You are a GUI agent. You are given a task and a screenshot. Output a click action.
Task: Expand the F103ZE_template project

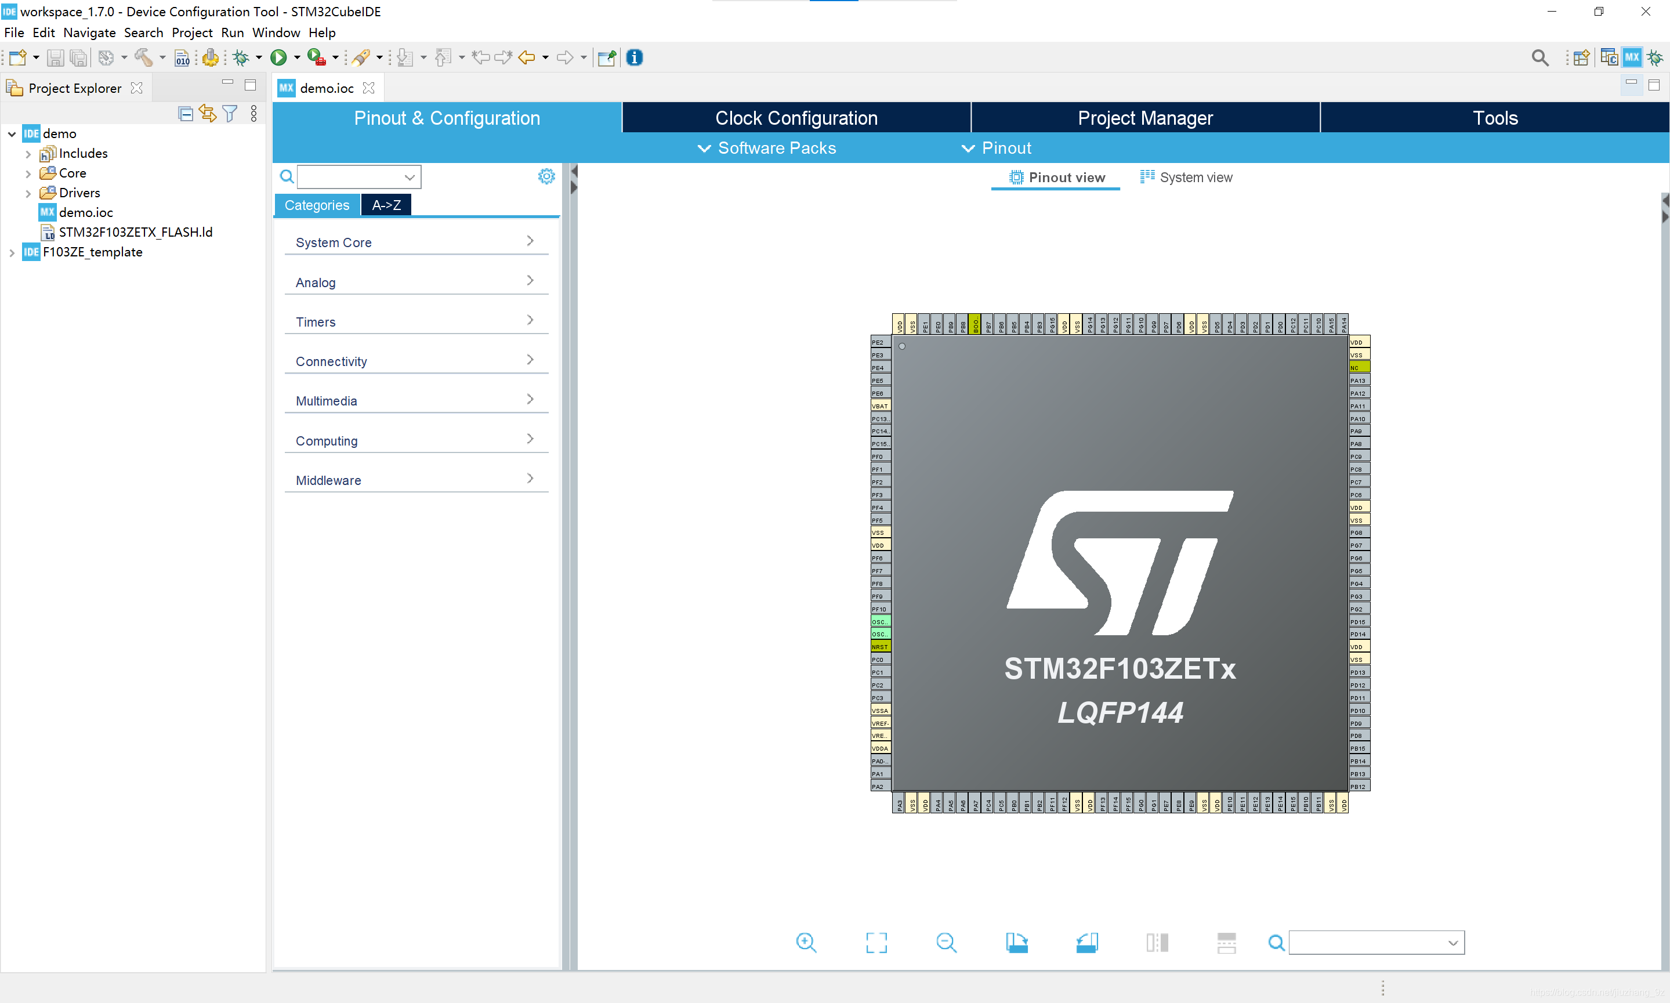tap(12, 253)
